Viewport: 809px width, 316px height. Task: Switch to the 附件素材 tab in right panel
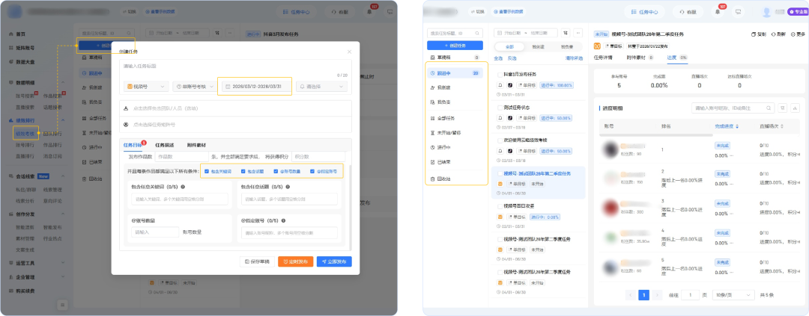638,58
